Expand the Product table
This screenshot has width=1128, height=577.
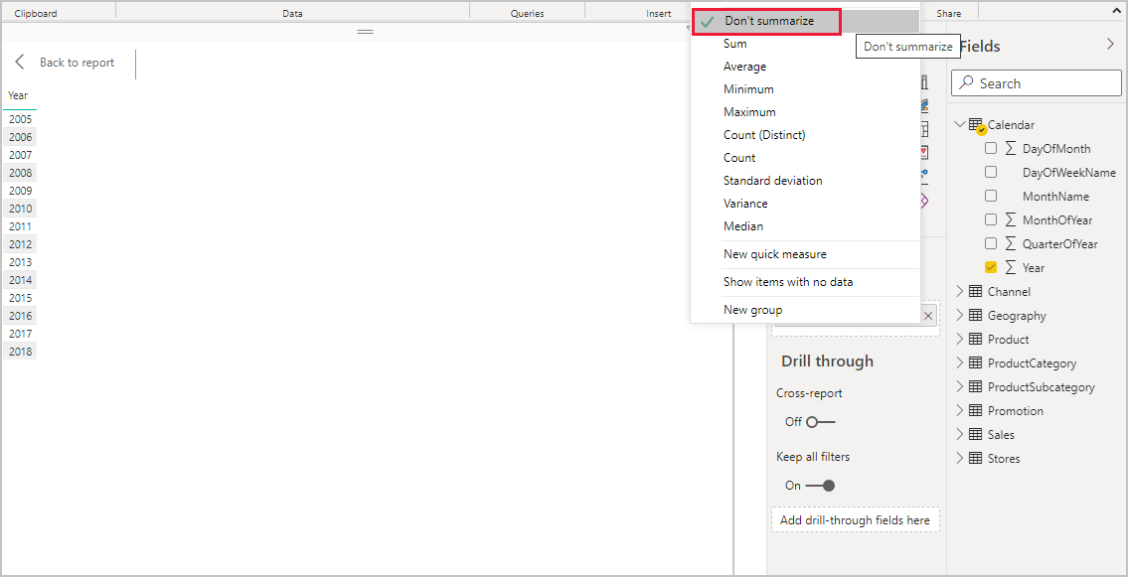[x=960, y=339]
